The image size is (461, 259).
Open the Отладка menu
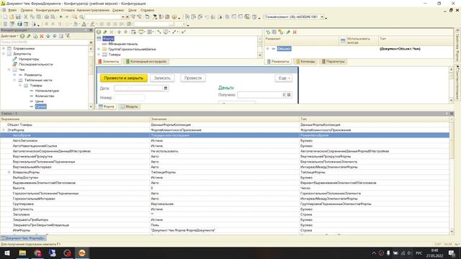(x=68, y=10)
